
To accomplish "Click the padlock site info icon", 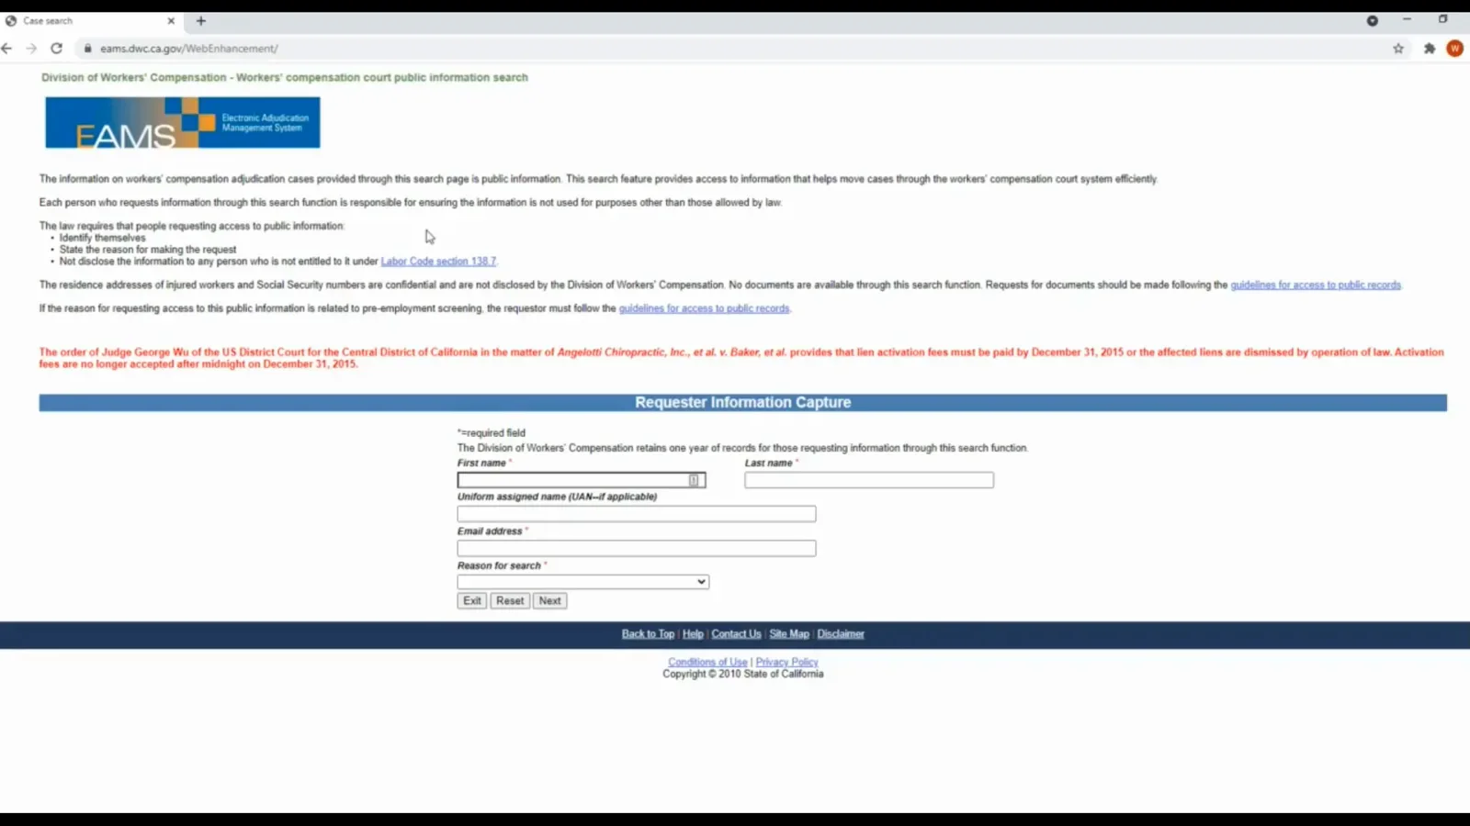I will click(88, 49).
